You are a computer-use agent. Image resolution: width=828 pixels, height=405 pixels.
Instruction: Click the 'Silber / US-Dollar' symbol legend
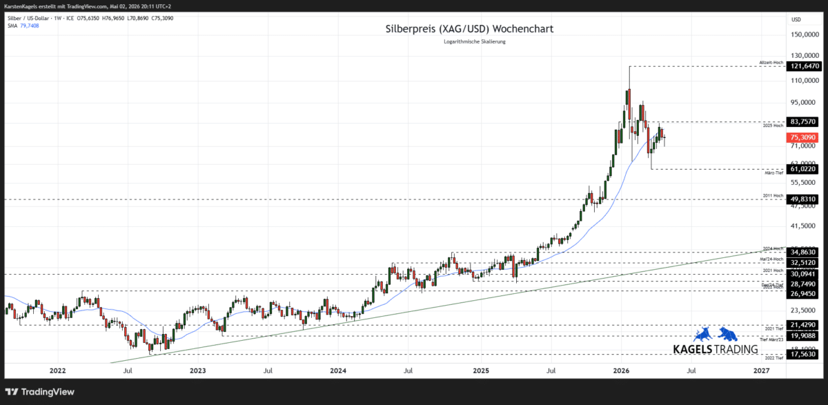tap(29, 18)
